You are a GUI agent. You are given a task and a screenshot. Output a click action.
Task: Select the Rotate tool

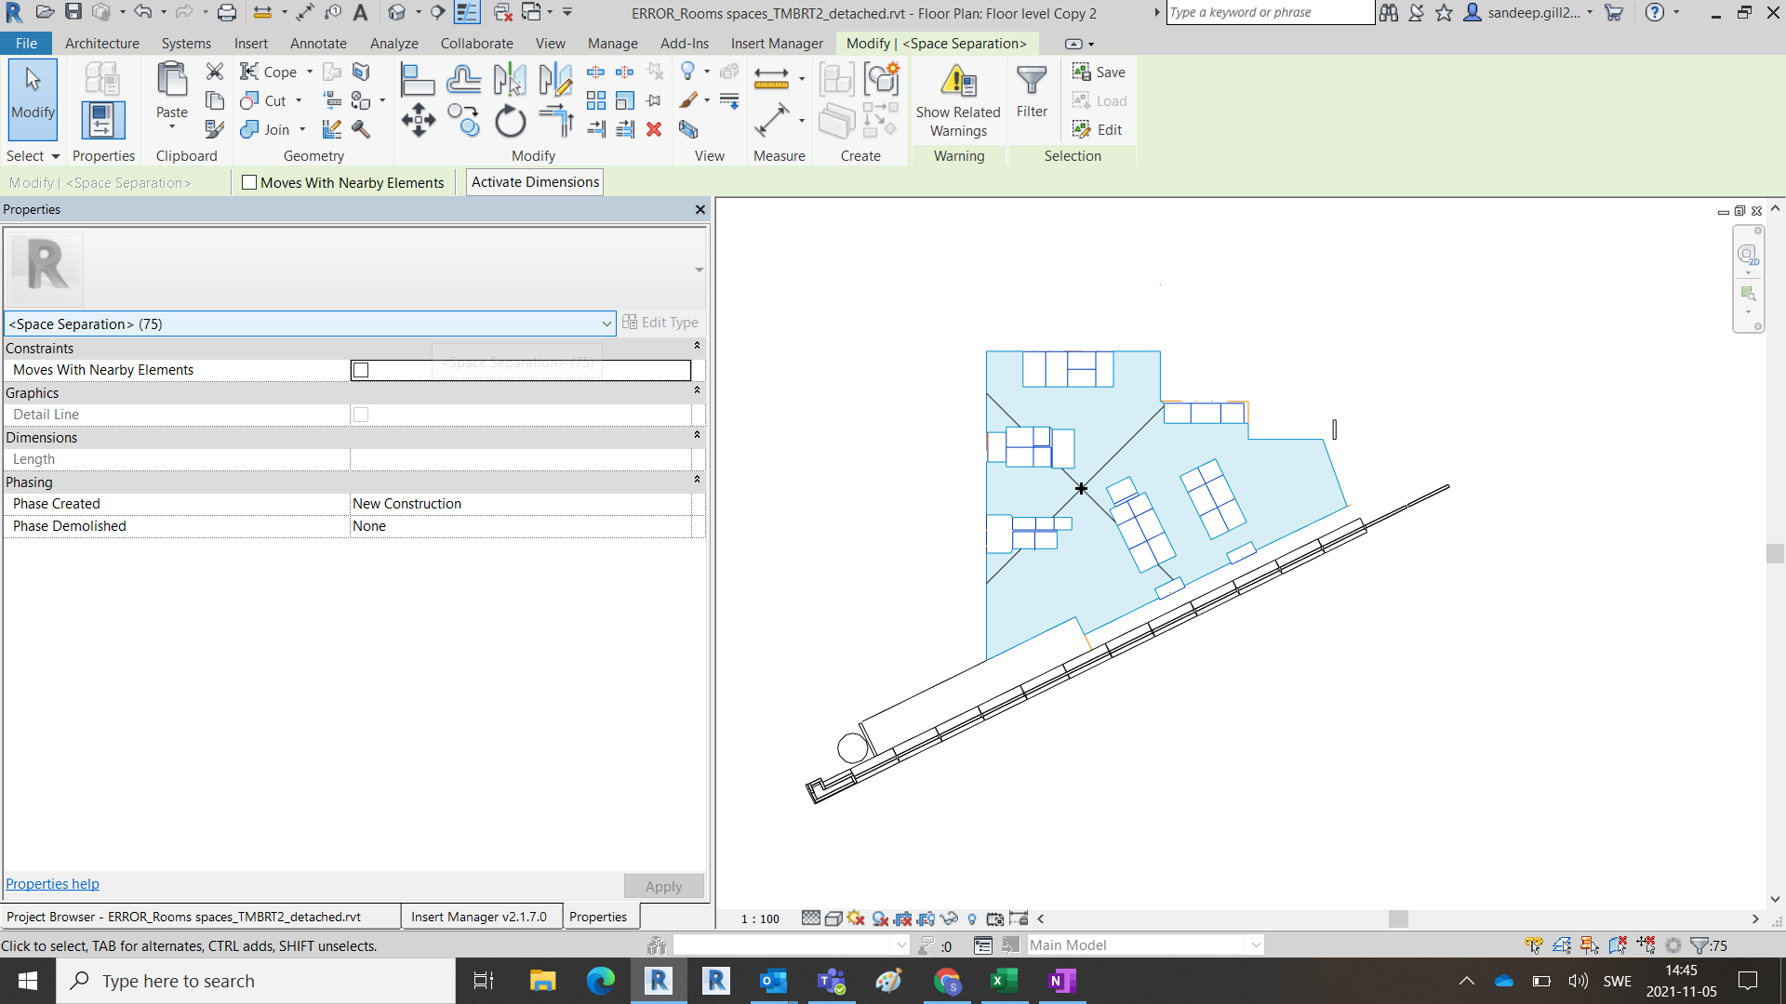pos(510,121)
